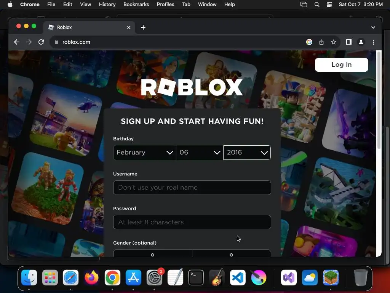The image size is (390, 293).
Task: Open the colorful brush app in Dock
Action: 259,277
